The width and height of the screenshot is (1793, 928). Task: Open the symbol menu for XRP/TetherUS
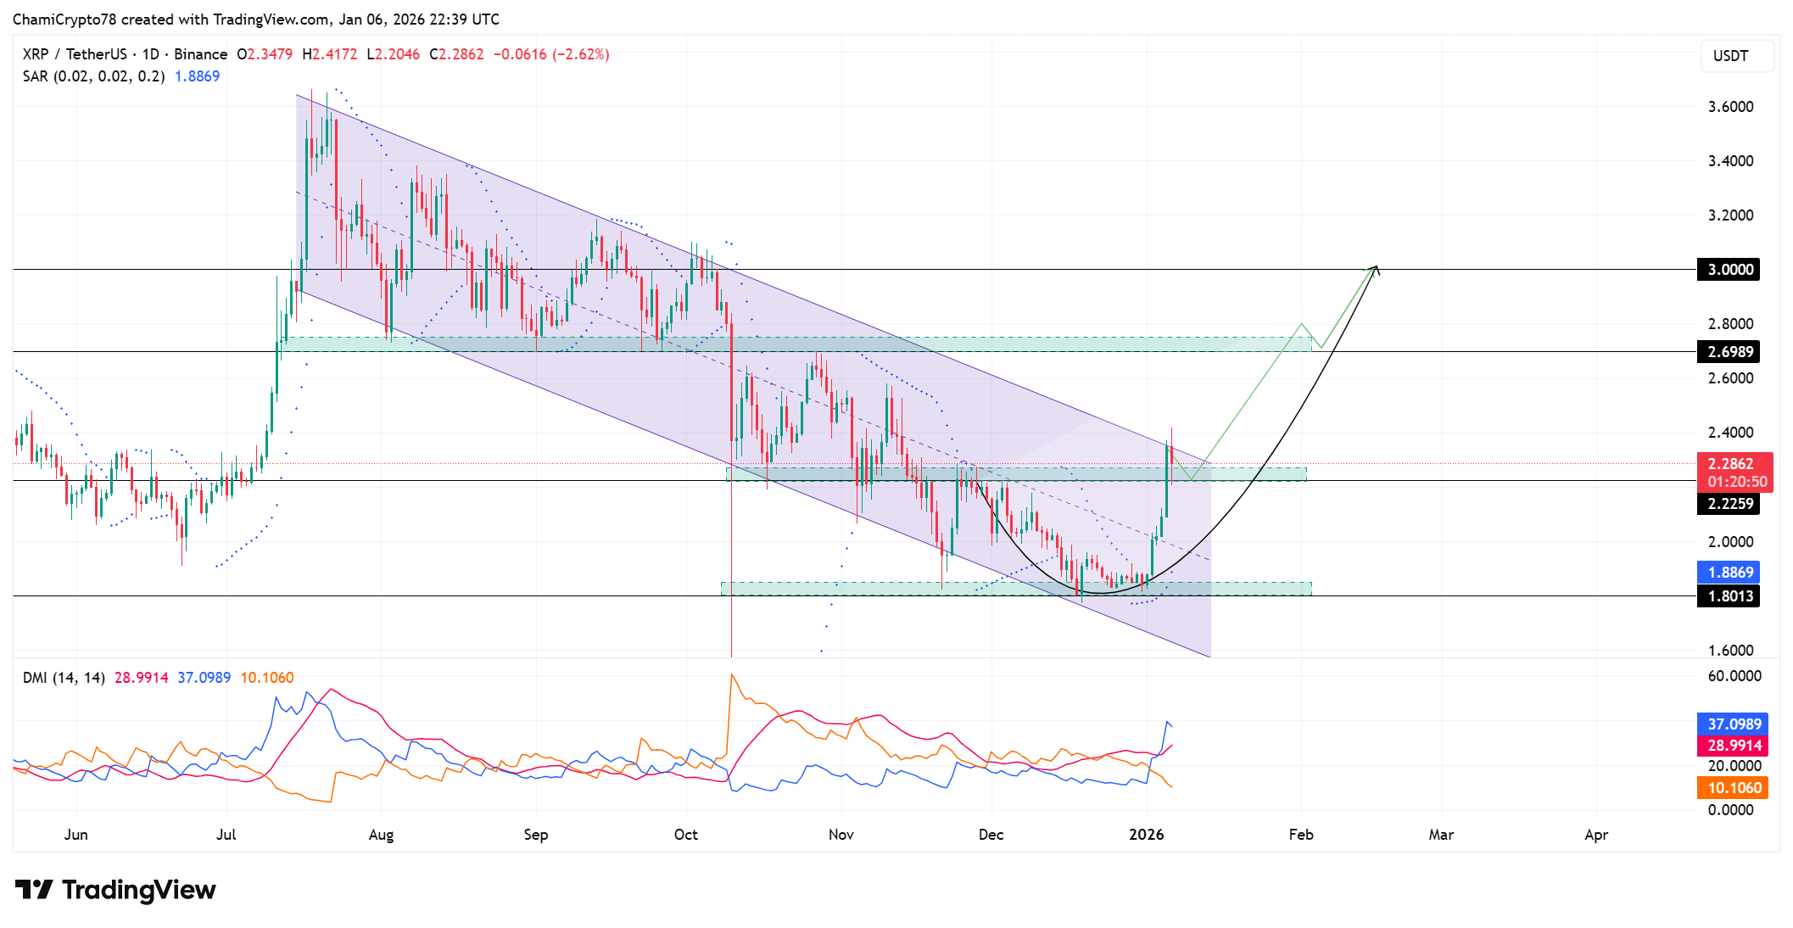[x=76, y=53]
